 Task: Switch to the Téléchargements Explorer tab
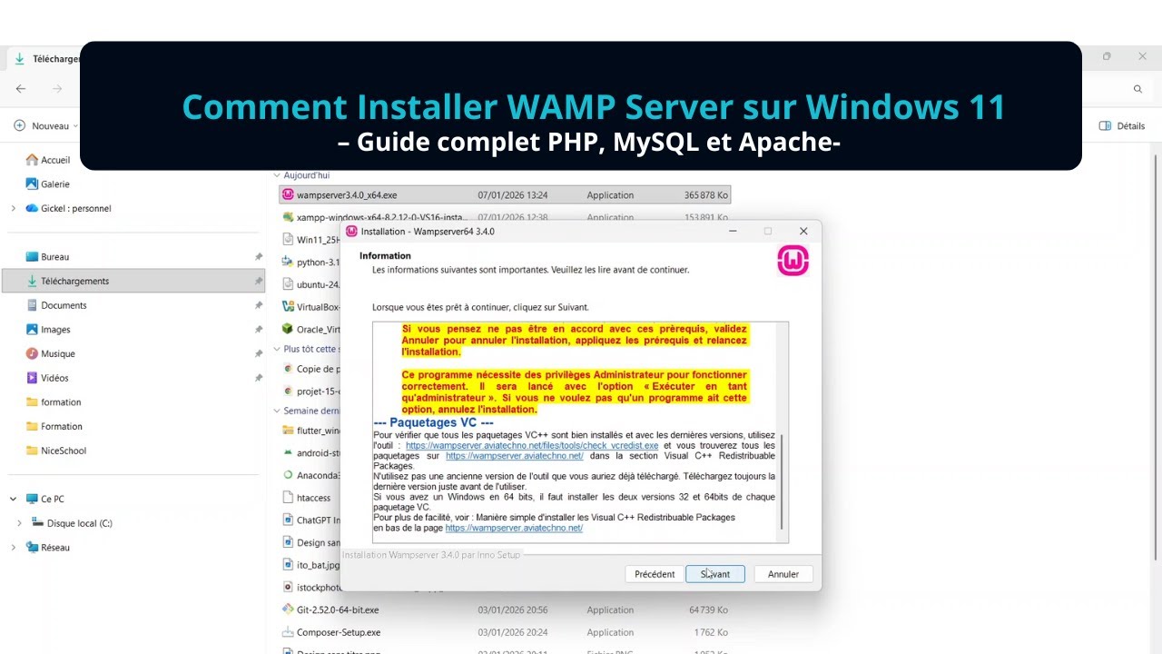[x=45, y=58]
